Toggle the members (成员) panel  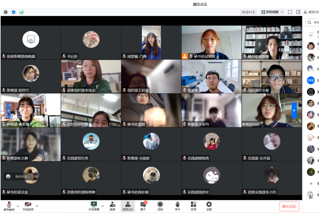[x=128, y=206]
